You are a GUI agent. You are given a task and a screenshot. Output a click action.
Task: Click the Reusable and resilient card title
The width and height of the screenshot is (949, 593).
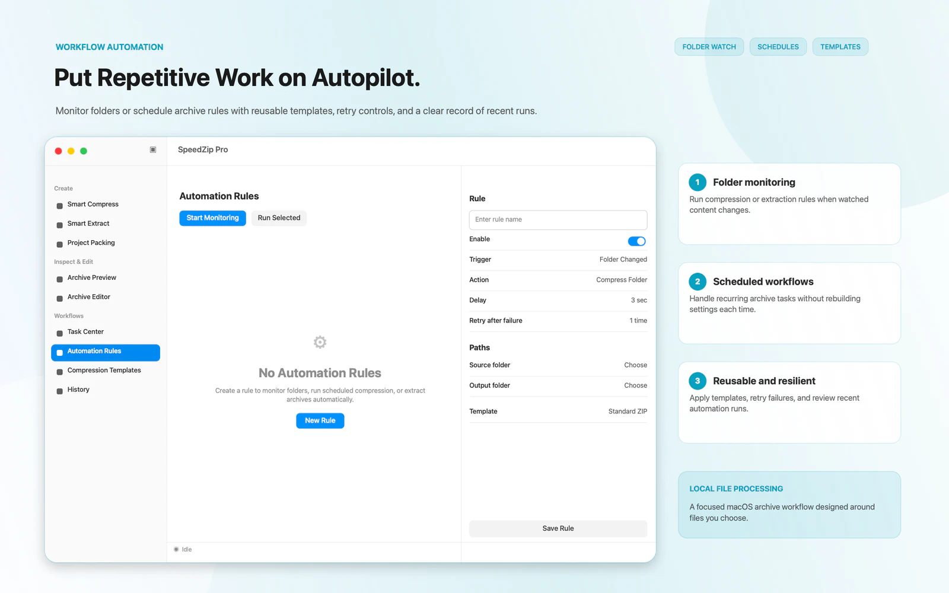coord(764,381)
